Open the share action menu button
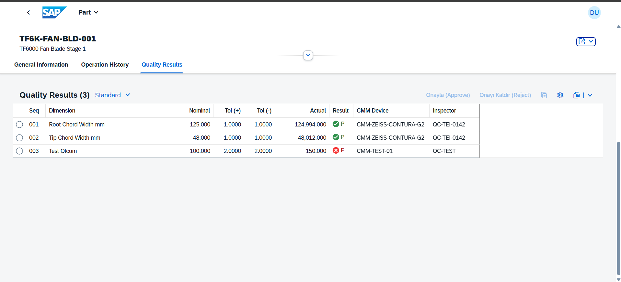Image resolution: width=621 pixels, height=282 pixels. point(586,41)
